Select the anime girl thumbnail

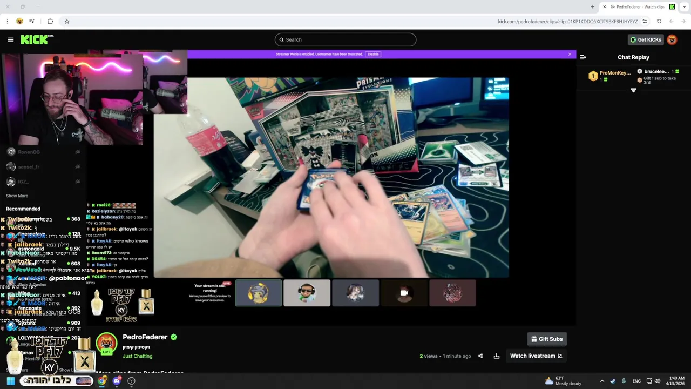click(x=355, y=293)
